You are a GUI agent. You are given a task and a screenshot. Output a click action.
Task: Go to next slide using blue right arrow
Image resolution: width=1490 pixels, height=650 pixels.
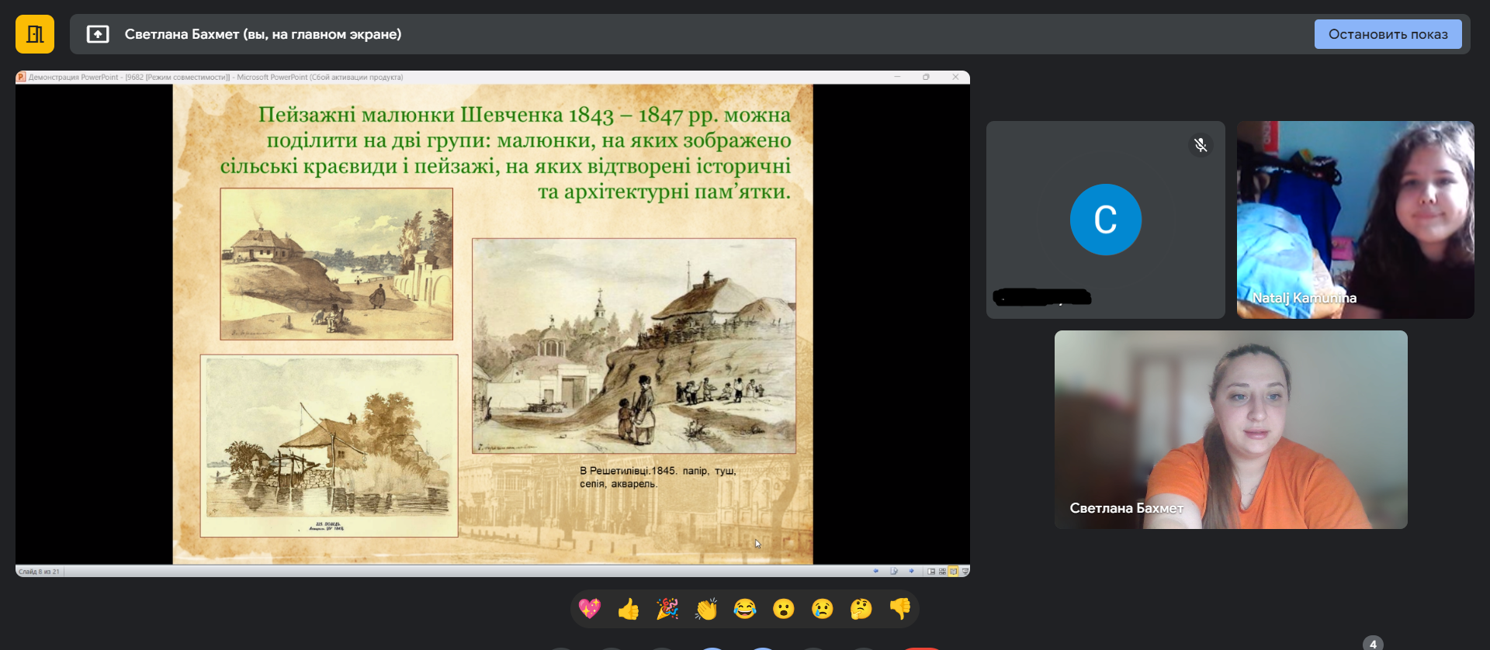click(911, 571)
